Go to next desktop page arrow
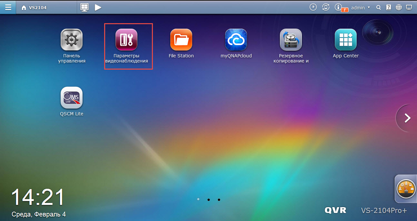This screenshot has width=417, height=221. pyautogui.click(x=408, y=118)
